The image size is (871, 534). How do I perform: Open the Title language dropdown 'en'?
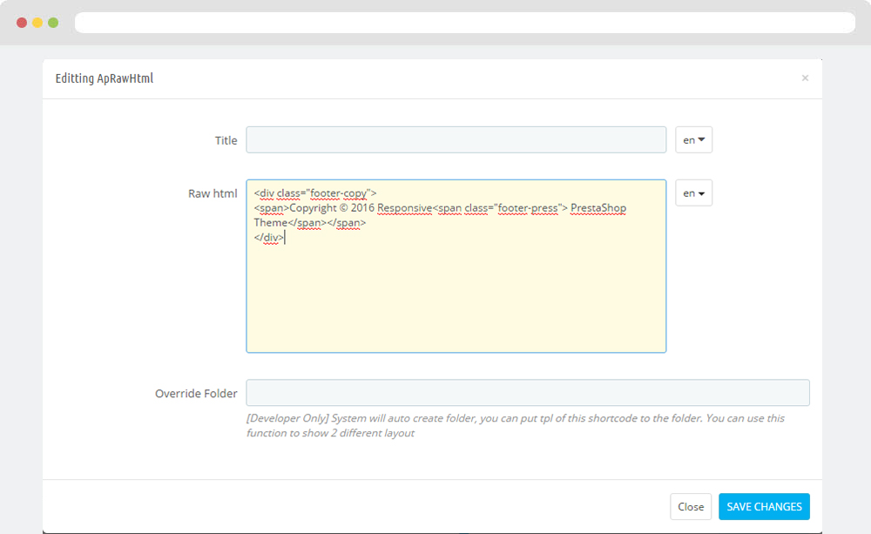click(x=694, y=139)
